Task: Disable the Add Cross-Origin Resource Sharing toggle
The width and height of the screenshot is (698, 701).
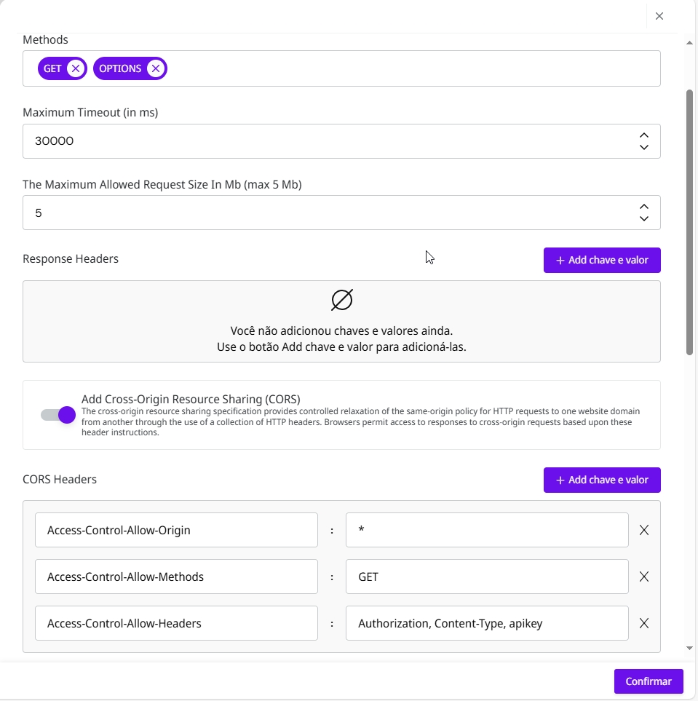Action: pos(58,415)
